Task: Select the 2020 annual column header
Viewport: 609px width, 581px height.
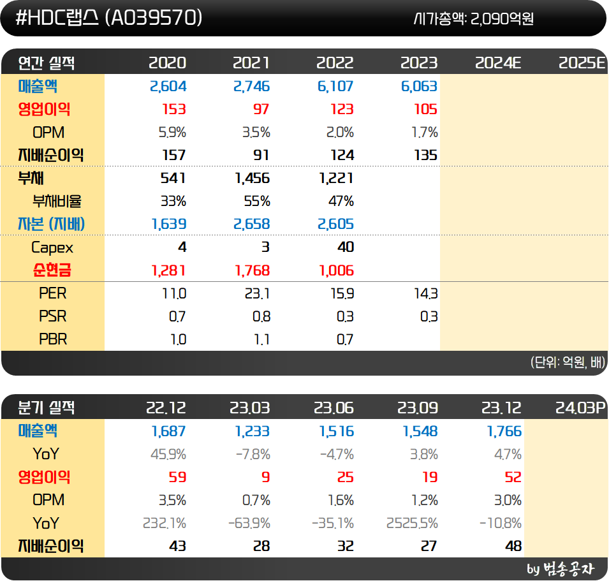Action: (168, 63)
